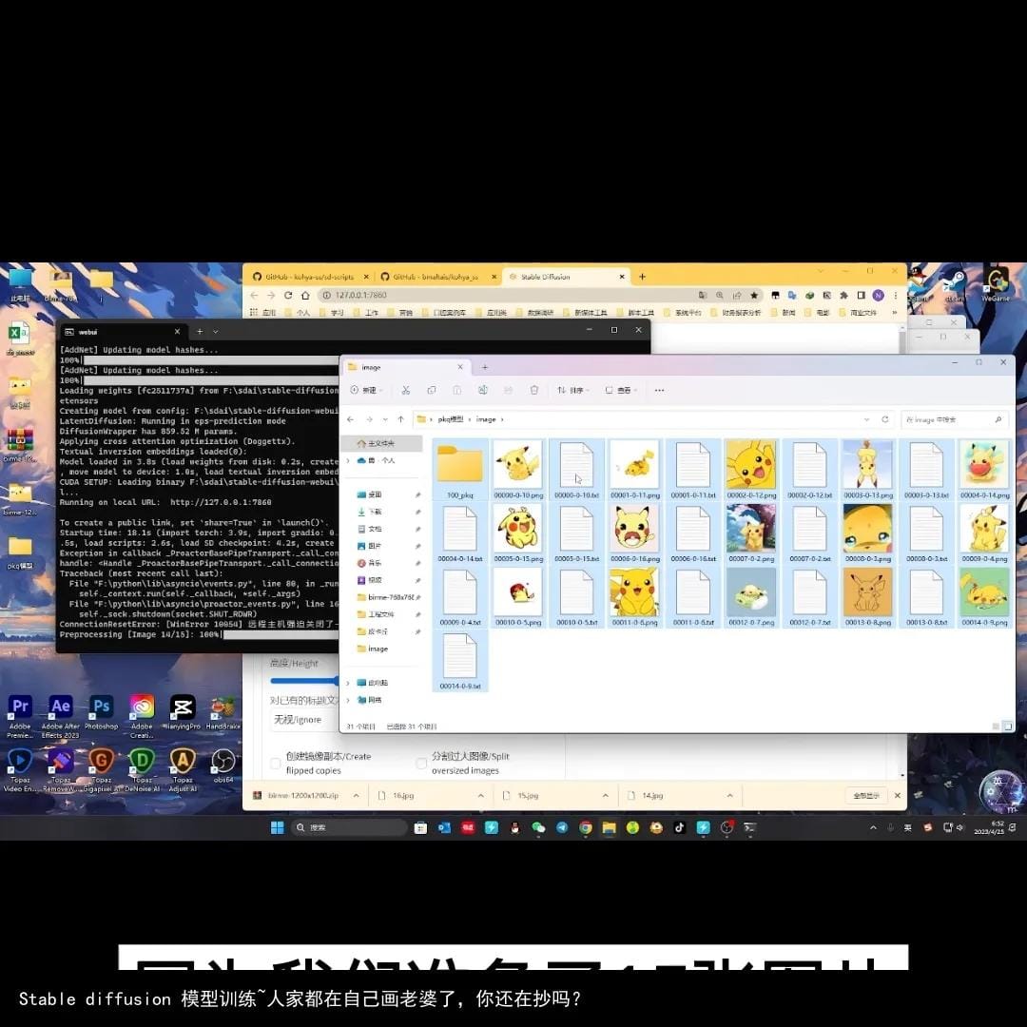Open a new Chrome tab
This screenshot has height=1027, width=1027.
[x=643, y=277]
